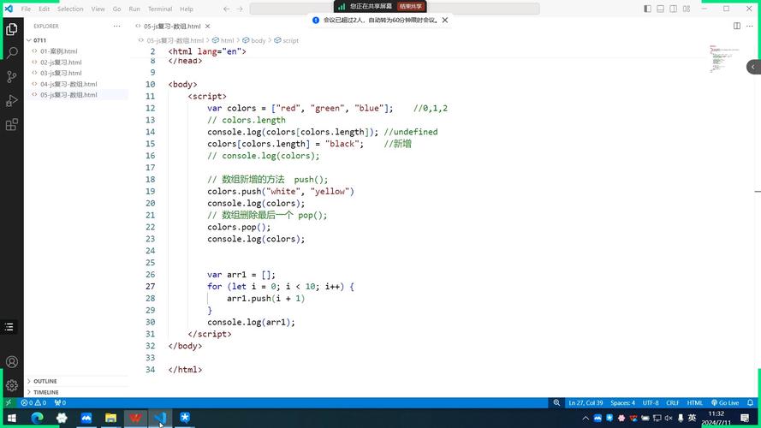Image resolution: width=761 pixels, height=428 pixels.
Task: Open the Accounts menu icon
Action: click(12, 362)
